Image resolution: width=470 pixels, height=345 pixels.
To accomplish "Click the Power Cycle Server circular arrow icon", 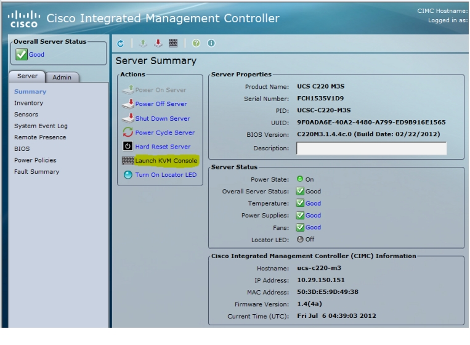I will pyautogui.click(x=128, y=132).
